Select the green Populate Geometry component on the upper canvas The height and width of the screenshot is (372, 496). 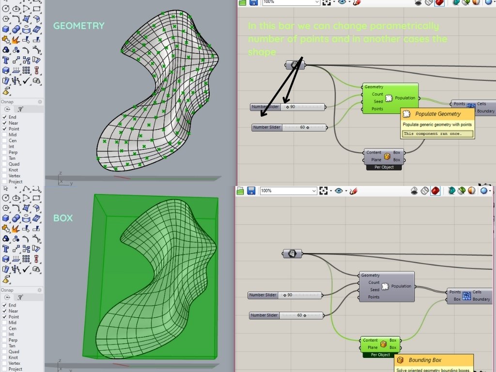[390, 98]
